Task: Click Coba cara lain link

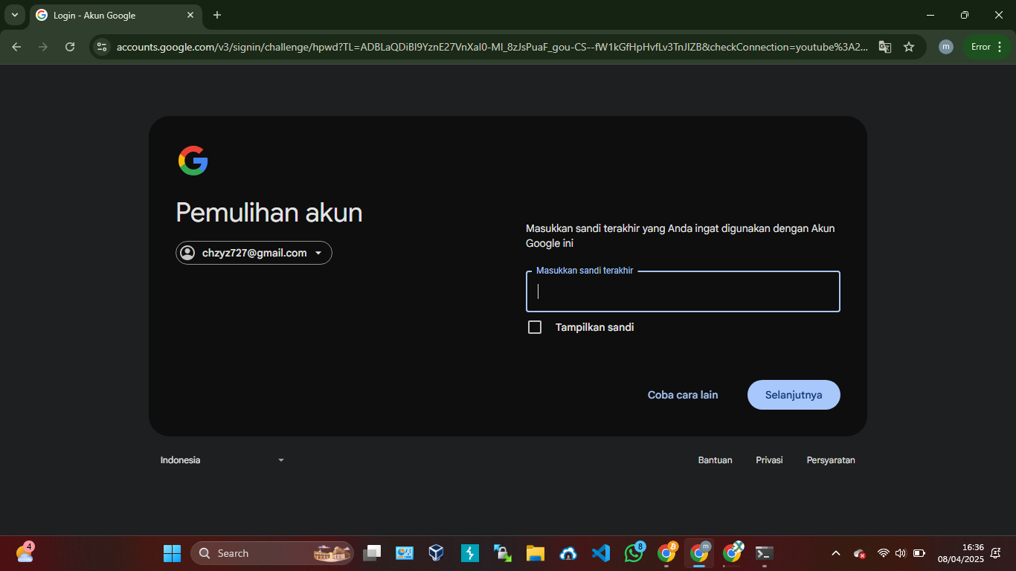Action: (x=683, y=395)
